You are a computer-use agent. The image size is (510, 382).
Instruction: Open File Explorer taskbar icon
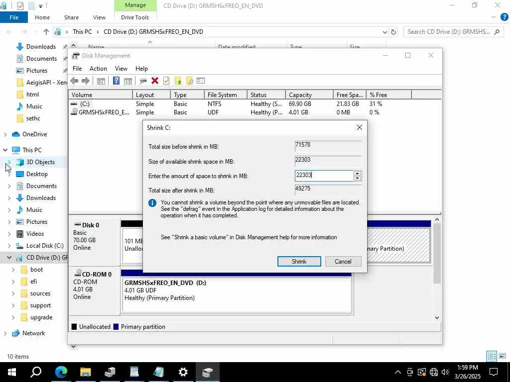tap(85, 372)
